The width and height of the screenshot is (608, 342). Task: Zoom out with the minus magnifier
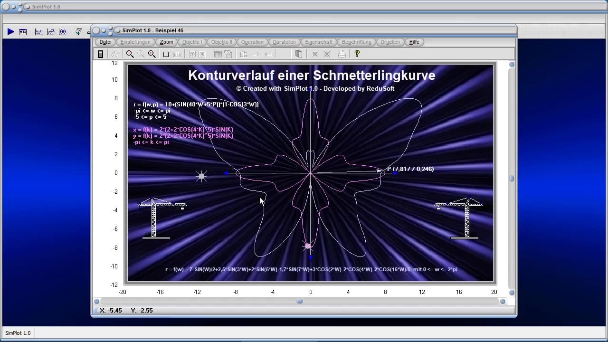click(130, 54)
